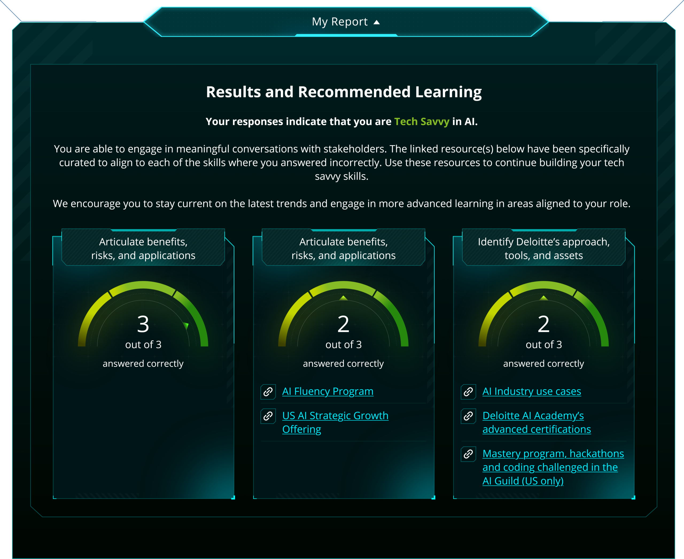Screen dimensions: 684x559
Task: Click chain icon beside AI Industry use cases
Action: [x=468, y=391]
